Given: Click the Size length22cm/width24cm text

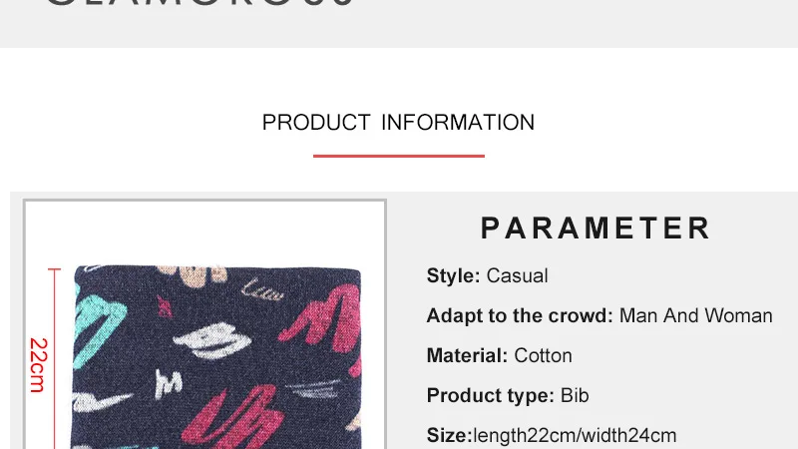Looking at the screenshot, I should [x=552, y=436].
